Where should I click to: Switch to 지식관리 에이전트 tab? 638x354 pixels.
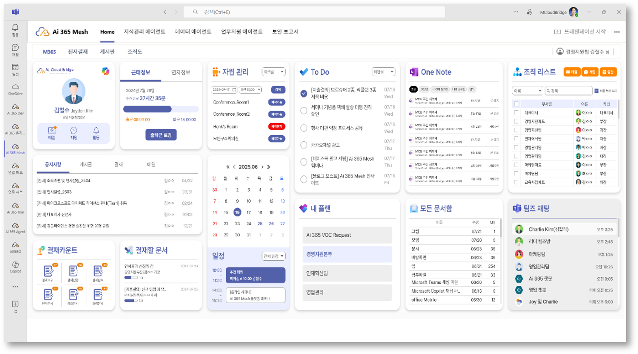click(144, 32)
